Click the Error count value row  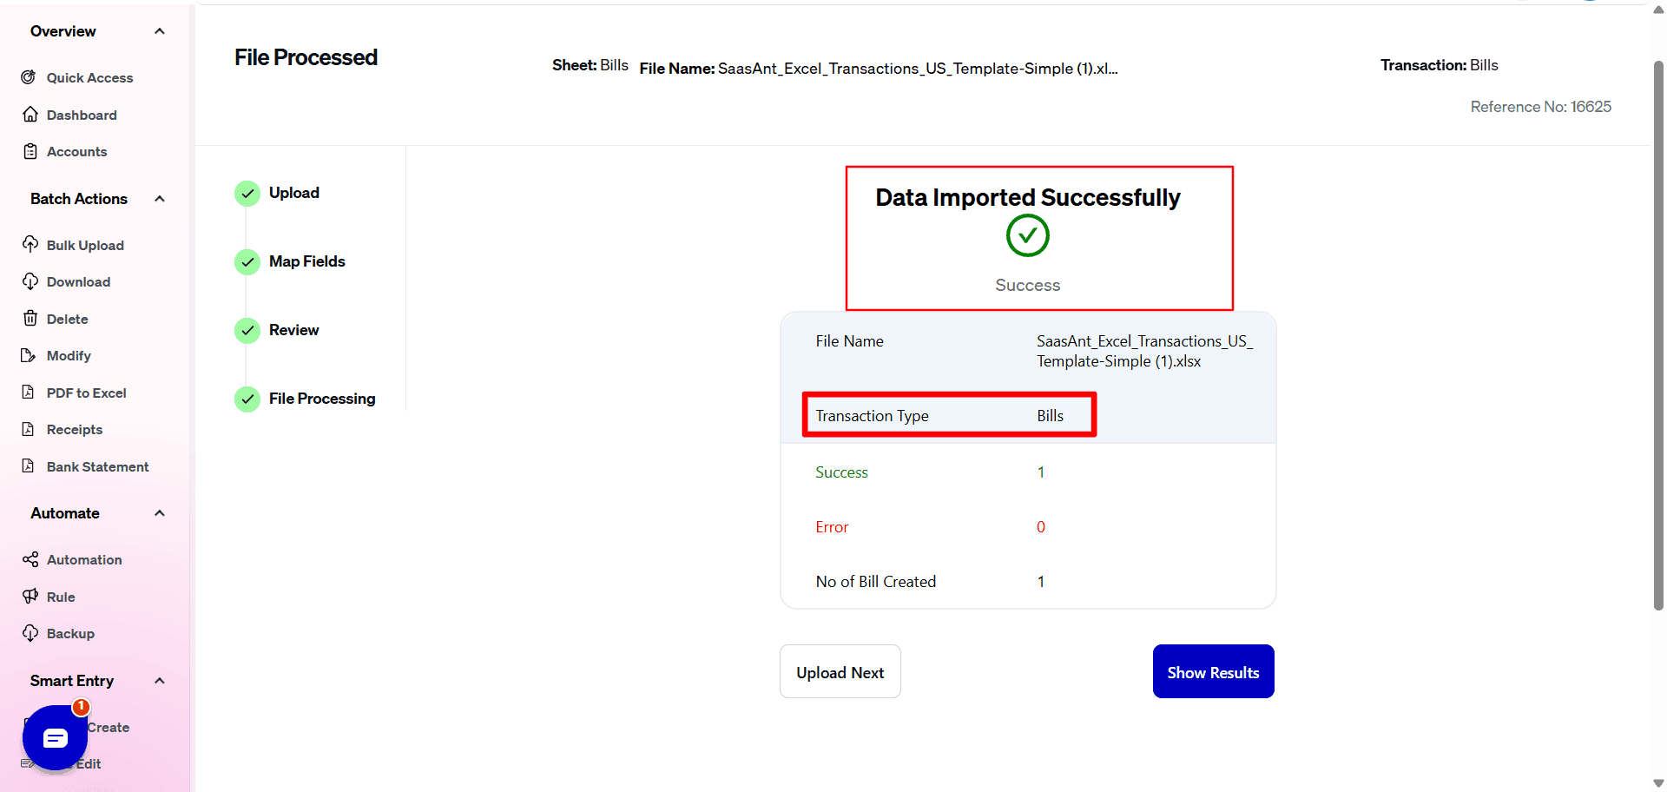click(x=1028, y=527)
